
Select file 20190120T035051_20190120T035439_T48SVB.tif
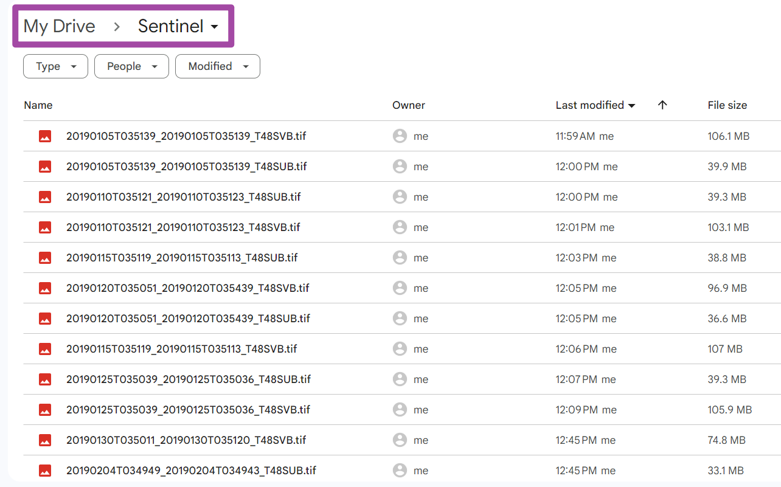pos(188,288)
